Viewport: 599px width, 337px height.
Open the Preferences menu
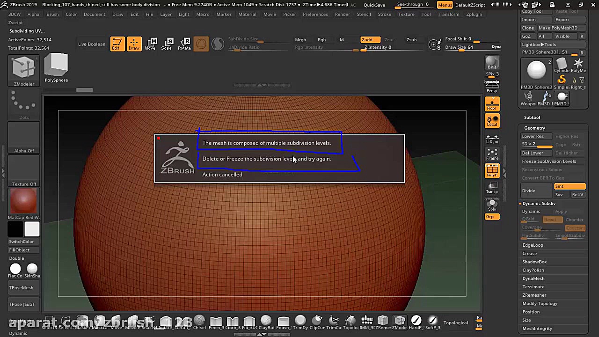click(x=315, y=14)
